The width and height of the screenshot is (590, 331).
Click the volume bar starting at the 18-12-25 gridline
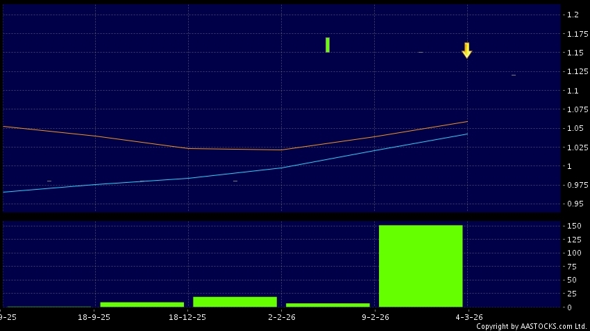tap(235, 301)
